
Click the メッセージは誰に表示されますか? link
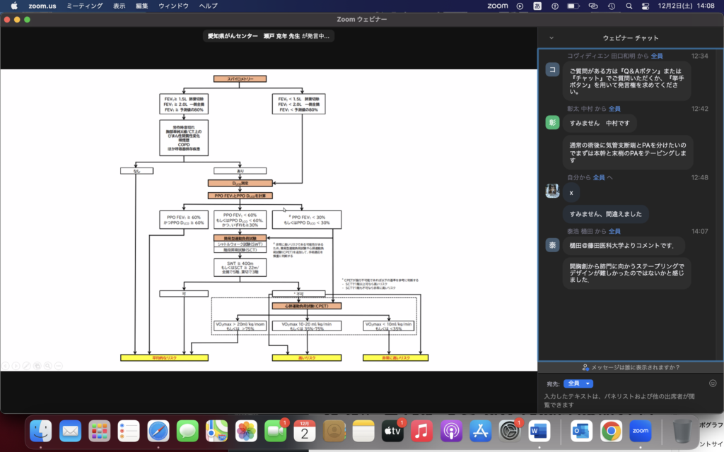click(631, 367)
